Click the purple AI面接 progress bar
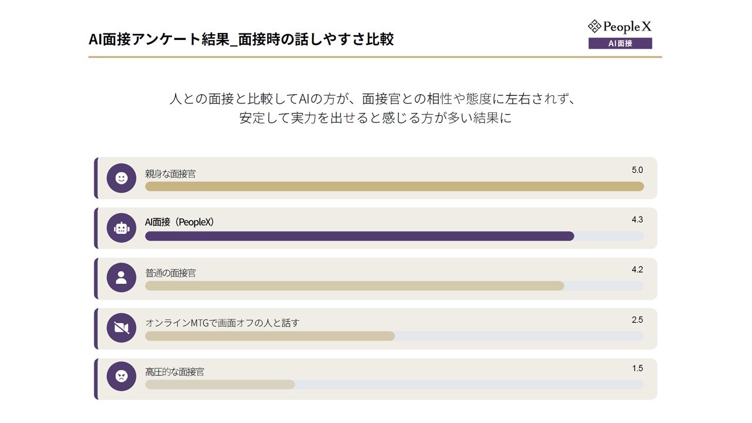The height and width of the screenshot is (423, 752). (359, 236)
